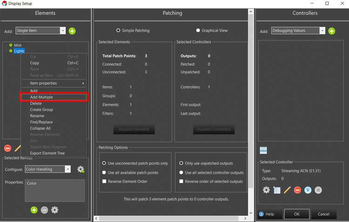
Task: Choose Create Group in context menu
Action: (41, 110)
